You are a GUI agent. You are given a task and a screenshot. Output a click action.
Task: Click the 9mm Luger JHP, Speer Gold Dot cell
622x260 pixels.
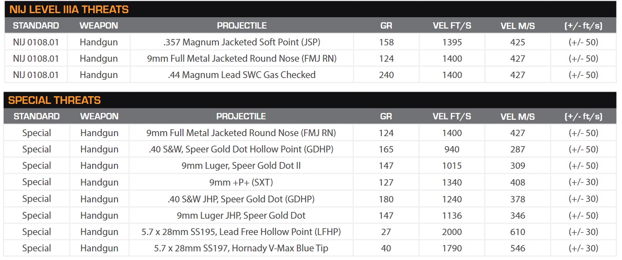(x=241, y=215)
